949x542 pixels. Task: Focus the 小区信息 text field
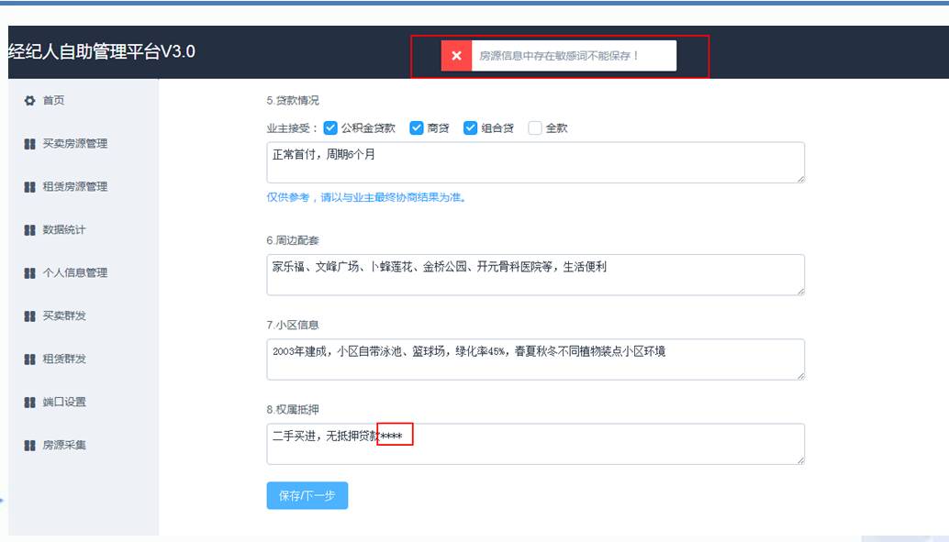point(535,359)
